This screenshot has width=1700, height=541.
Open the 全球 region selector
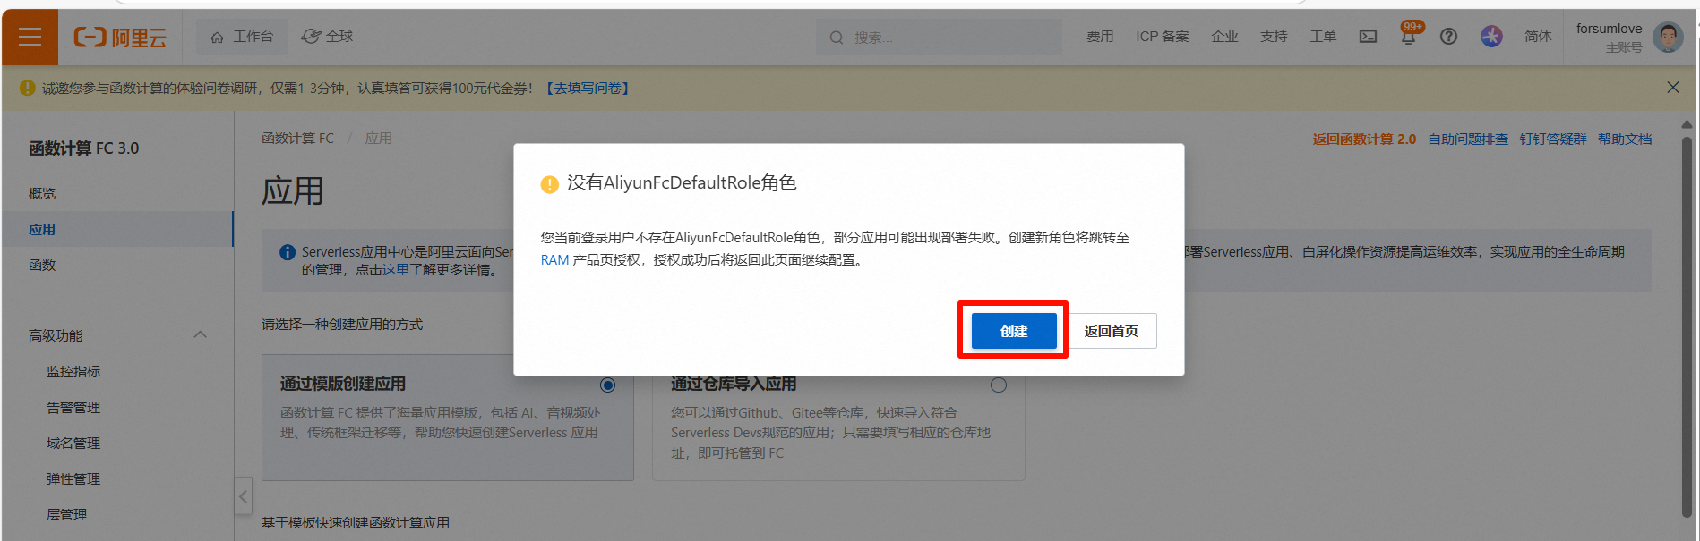[327, 37]
